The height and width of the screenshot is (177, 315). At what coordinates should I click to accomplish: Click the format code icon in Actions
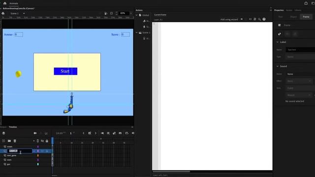coord(255,19)
